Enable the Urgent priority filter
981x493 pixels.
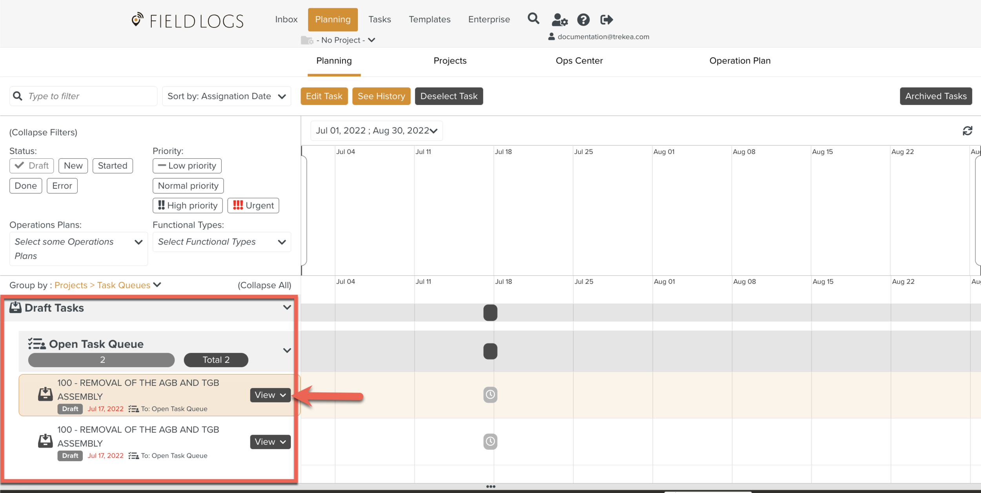point(253,206)
